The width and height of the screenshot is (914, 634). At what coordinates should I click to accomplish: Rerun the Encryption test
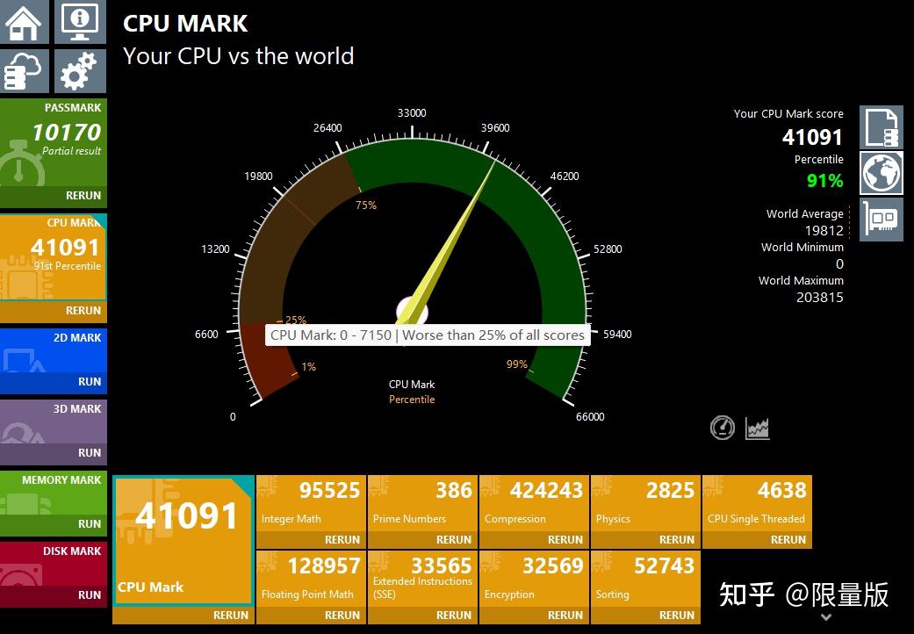pyautogui.click(x=565, y=616)
